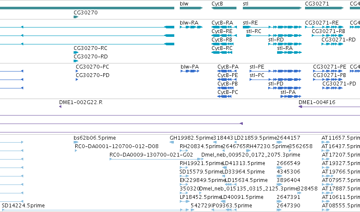360x212 pixels.
Task: Select feature 4345306
Action: 289,172
